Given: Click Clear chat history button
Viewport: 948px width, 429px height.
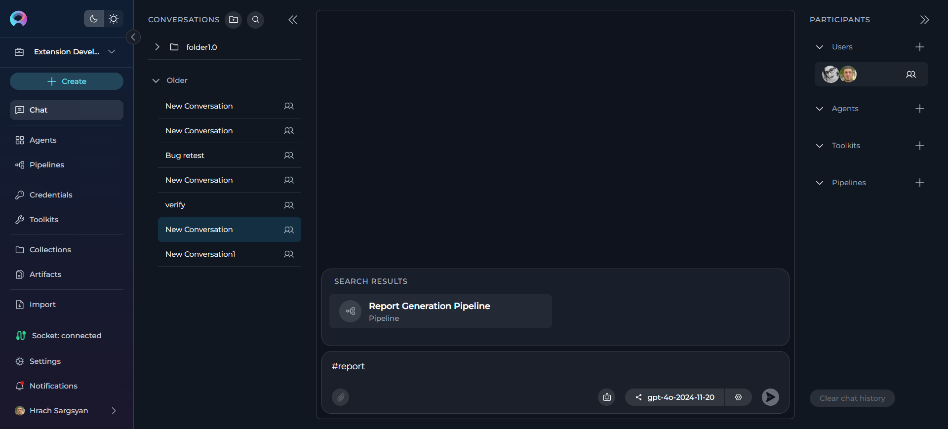Looking at the screenshot, I should (852, 398).
